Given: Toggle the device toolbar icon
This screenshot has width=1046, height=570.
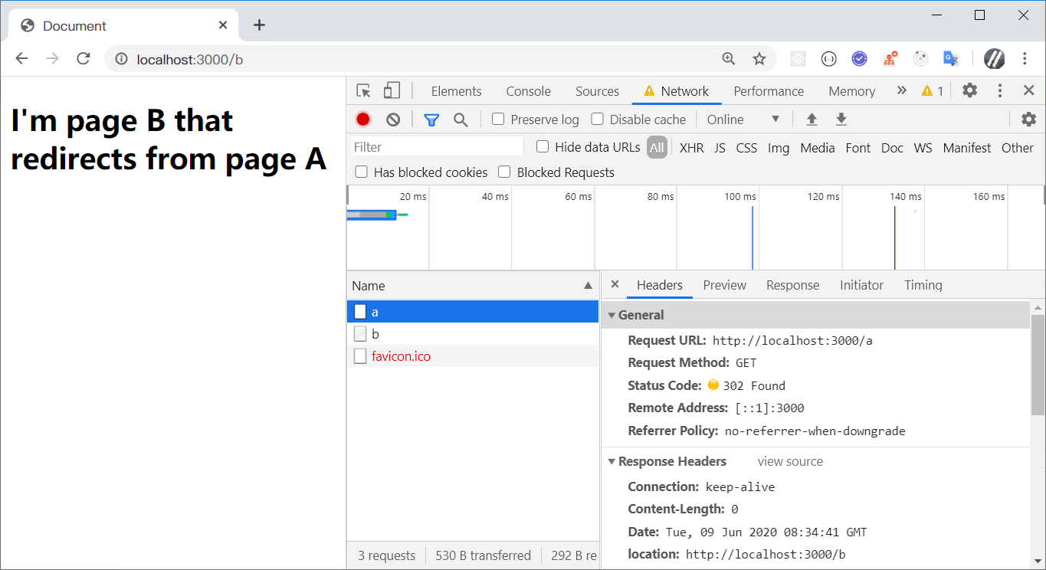Looking at the screenshot, I should [392, 91].
